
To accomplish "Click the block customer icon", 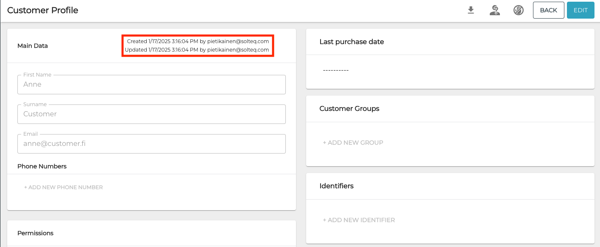I will (518, 10).
